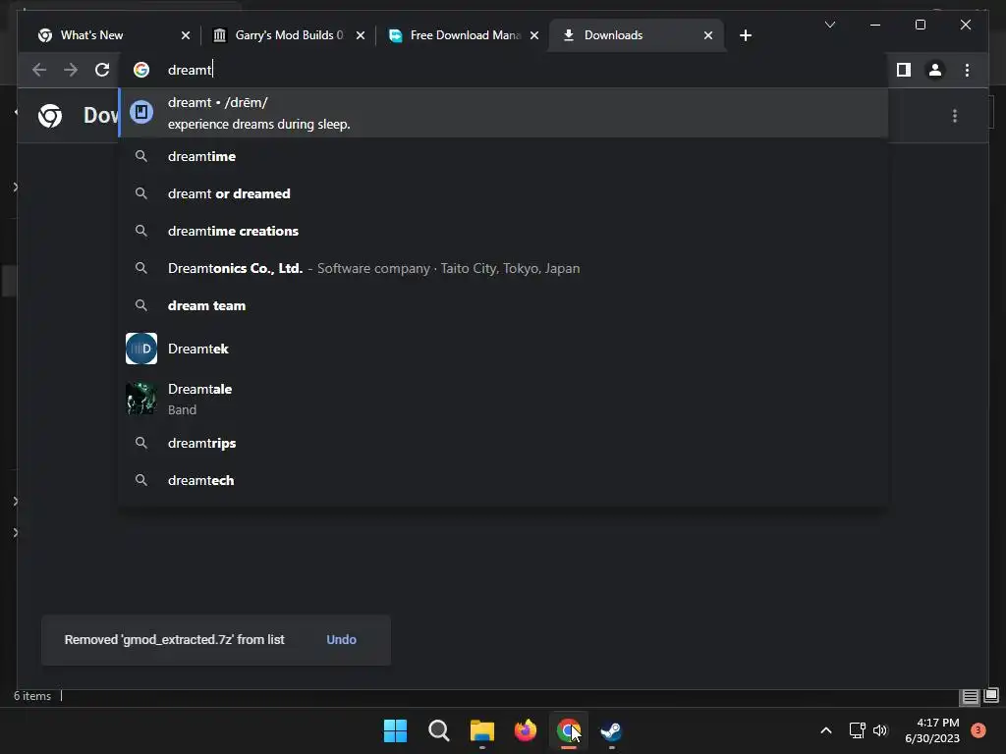The height and width of the screenshot is (754, 1006).
Task: Click the Dreamtek logo thumbnail
Action: 141,349
